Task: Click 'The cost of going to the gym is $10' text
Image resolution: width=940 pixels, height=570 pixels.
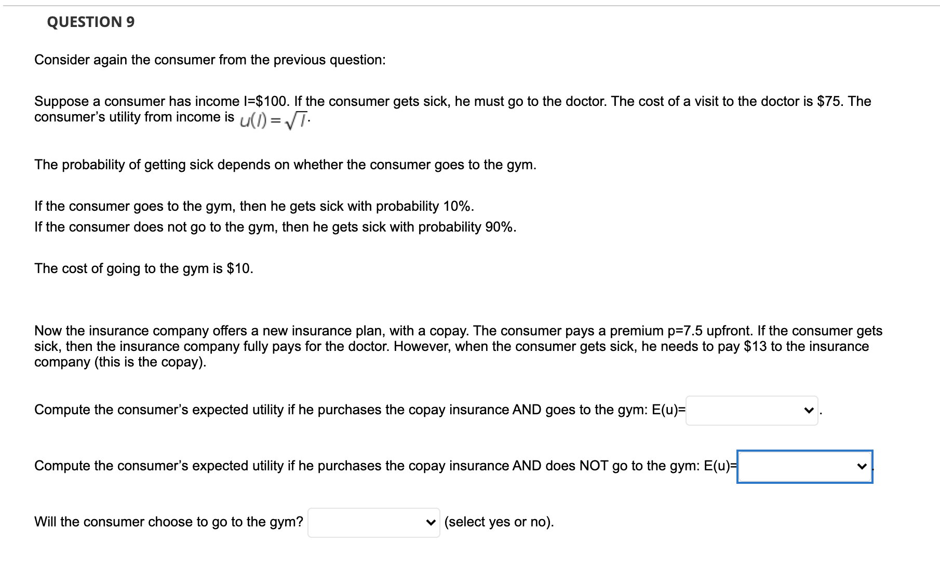Action: 144,269
